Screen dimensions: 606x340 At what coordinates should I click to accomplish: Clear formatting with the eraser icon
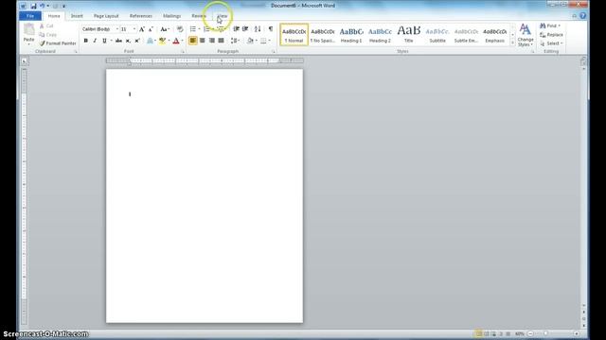click(x=180, y=29)
